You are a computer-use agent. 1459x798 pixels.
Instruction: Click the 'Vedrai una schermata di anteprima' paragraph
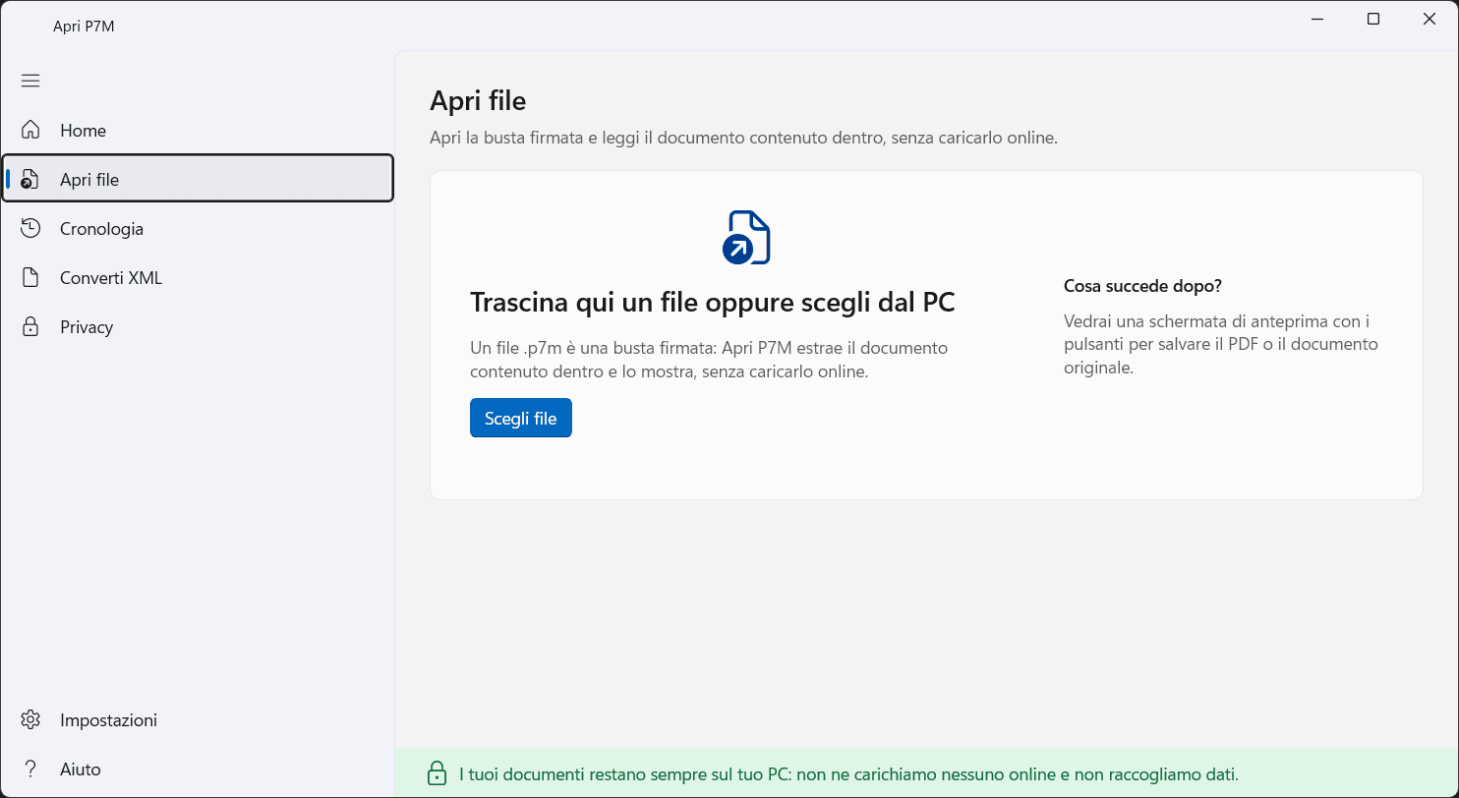(x=1221, y=345)
